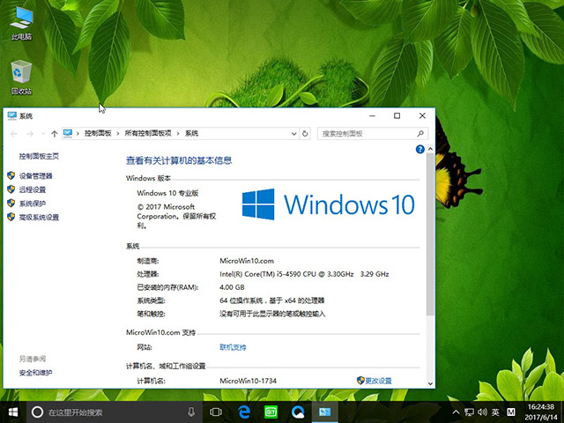Click the Forward arrow in System window
The height and width of the screenshot is (423, 564).
point(30,134)
